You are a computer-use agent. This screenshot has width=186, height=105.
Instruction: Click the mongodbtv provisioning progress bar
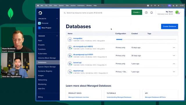146,39
